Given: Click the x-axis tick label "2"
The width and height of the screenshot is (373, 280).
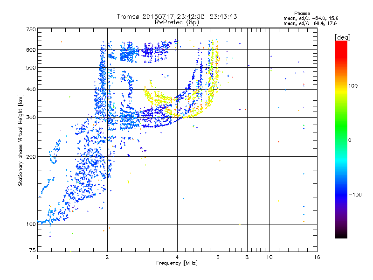Looking at the screenshot, I should coord(107,257).
